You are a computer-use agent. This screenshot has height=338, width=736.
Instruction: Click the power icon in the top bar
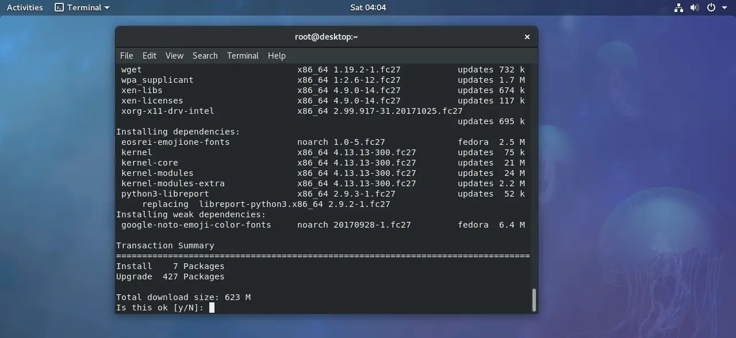coord(711,7)
